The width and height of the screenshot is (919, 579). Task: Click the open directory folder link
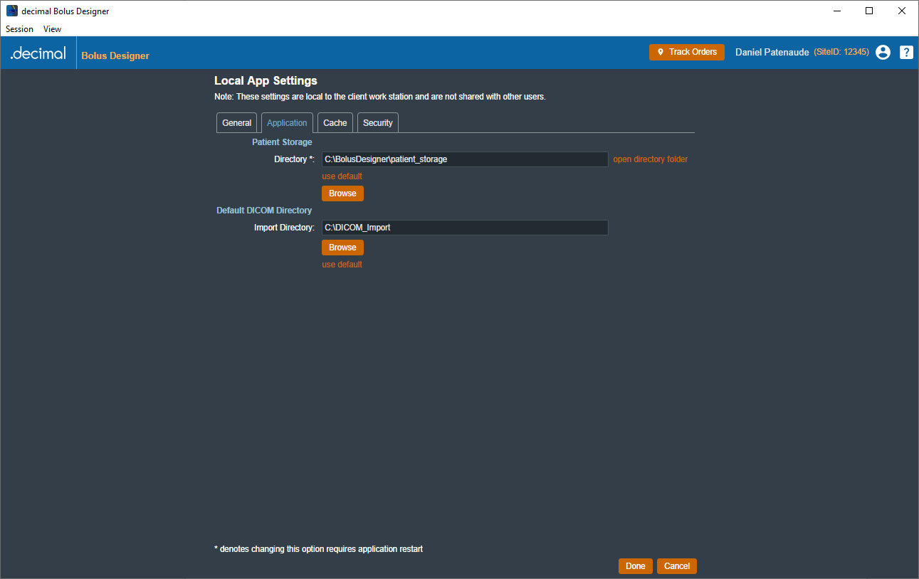(x=650, y=159)
